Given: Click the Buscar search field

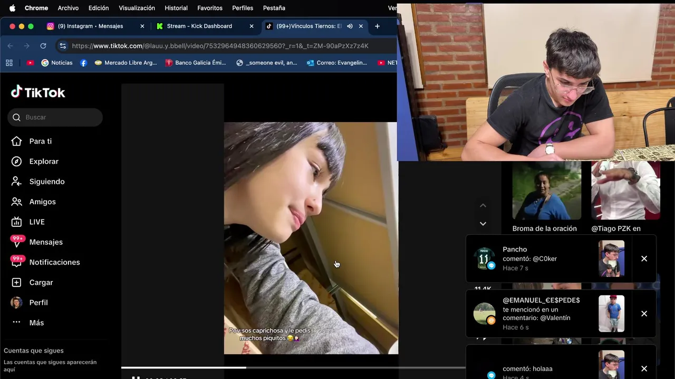Looking at the screenshot, I should (x=55, y=117).
